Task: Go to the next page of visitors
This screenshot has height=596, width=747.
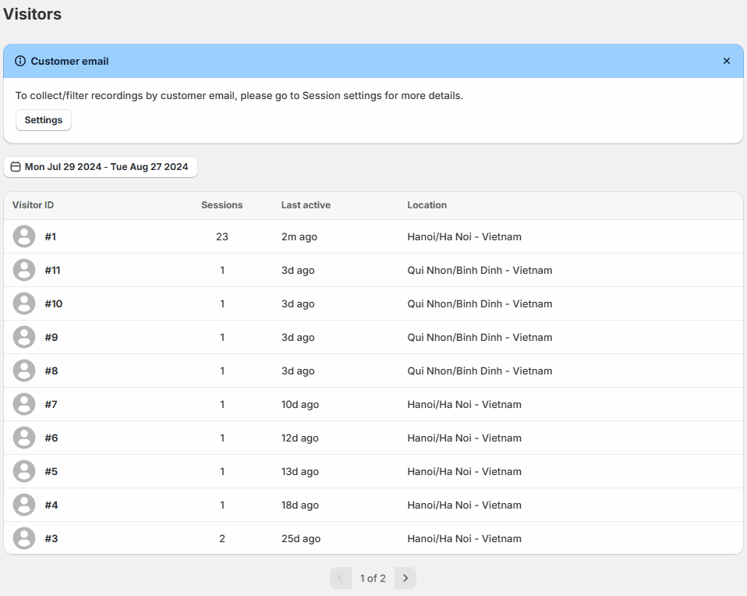Action: (x=405, y=578)
